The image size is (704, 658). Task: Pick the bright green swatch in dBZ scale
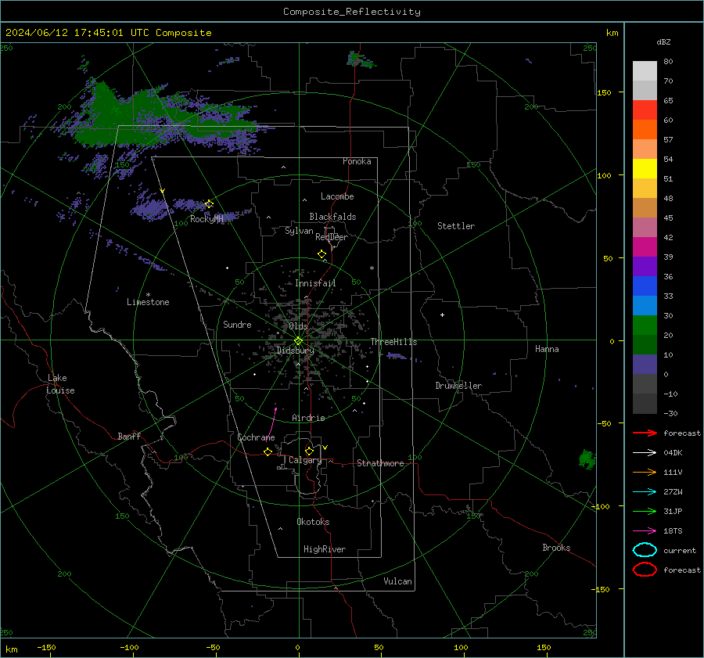click(645, 325)
